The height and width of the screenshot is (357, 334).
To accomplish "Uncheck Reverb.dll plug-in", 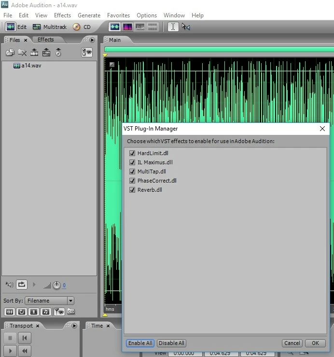I will pyautogui.click(x=132, y=190).
